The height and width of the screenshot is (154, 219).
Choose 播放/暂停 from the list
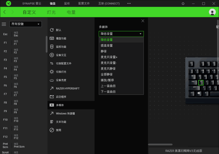[x=121, y=80]
